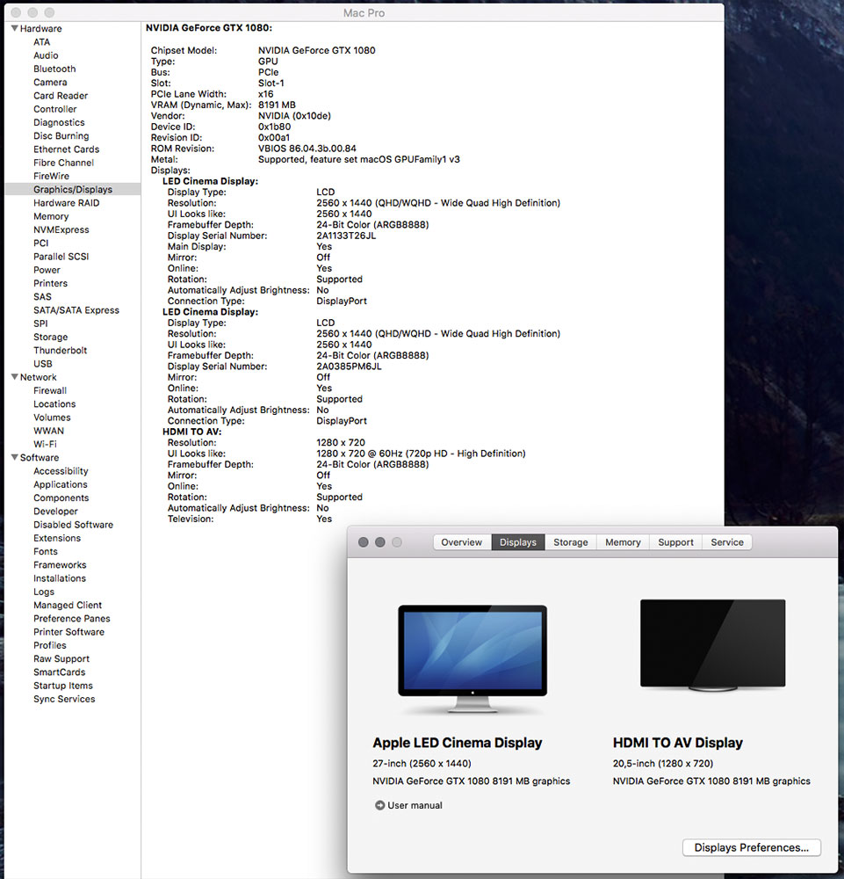The width and height of the screenshot is (844, 879).
Task: Show Startup Items under Software
Action: [x=62, y=686]
